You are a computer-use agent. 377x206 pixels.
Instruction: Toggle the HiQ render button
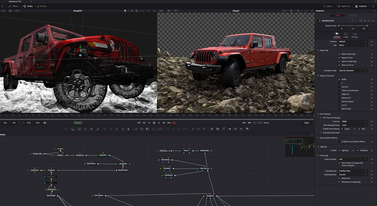pos(244,123)
